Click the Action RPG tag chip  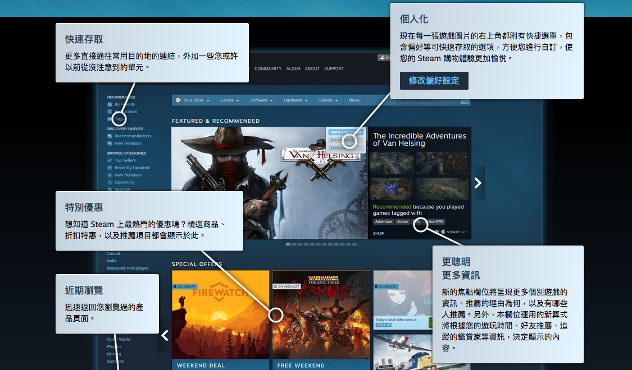434,221
